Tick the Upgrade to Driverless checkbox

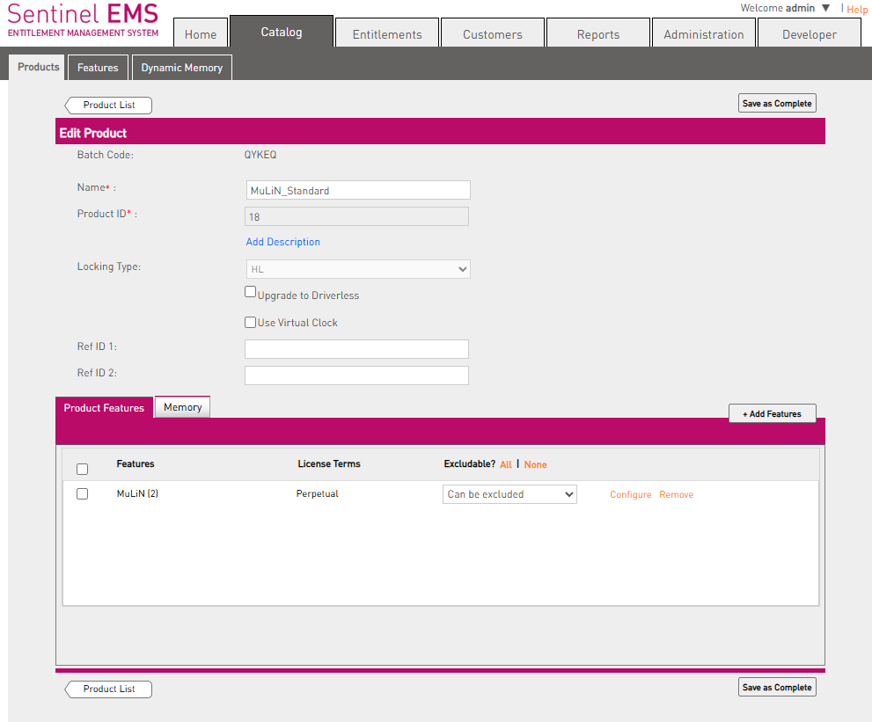[250, 292]
